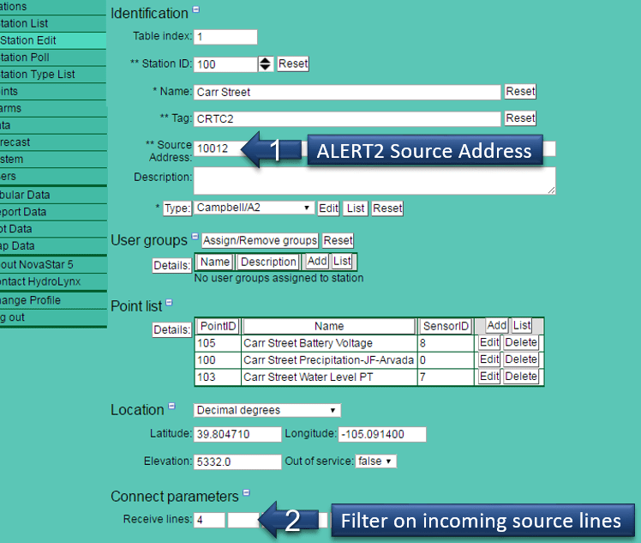This screenshot has height=543, width=641.
Task: Open the station Type dropdown Campbell/A2
Action: click(254, 208)
